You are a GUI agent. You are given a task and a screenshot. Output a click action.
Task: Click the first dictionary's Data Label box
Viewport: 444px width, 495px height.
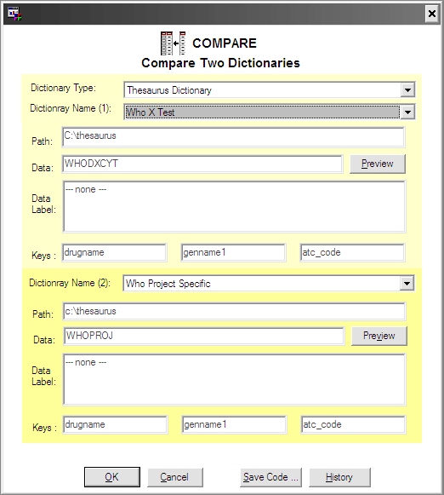coord(234,206)
